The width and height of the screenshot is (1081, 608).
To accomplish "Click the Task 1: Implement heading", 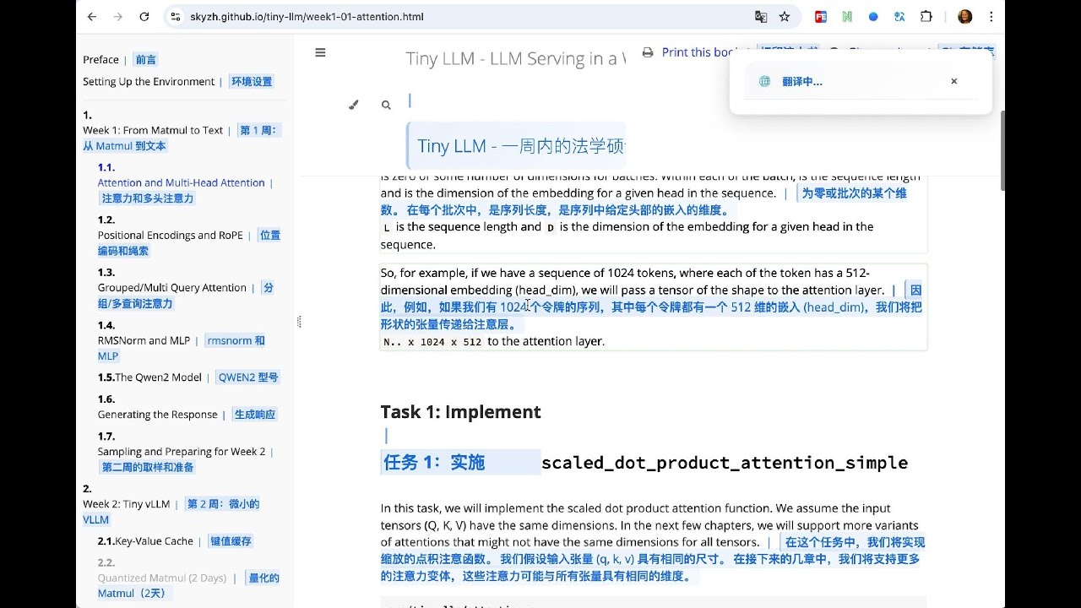I will click(460, 412).
